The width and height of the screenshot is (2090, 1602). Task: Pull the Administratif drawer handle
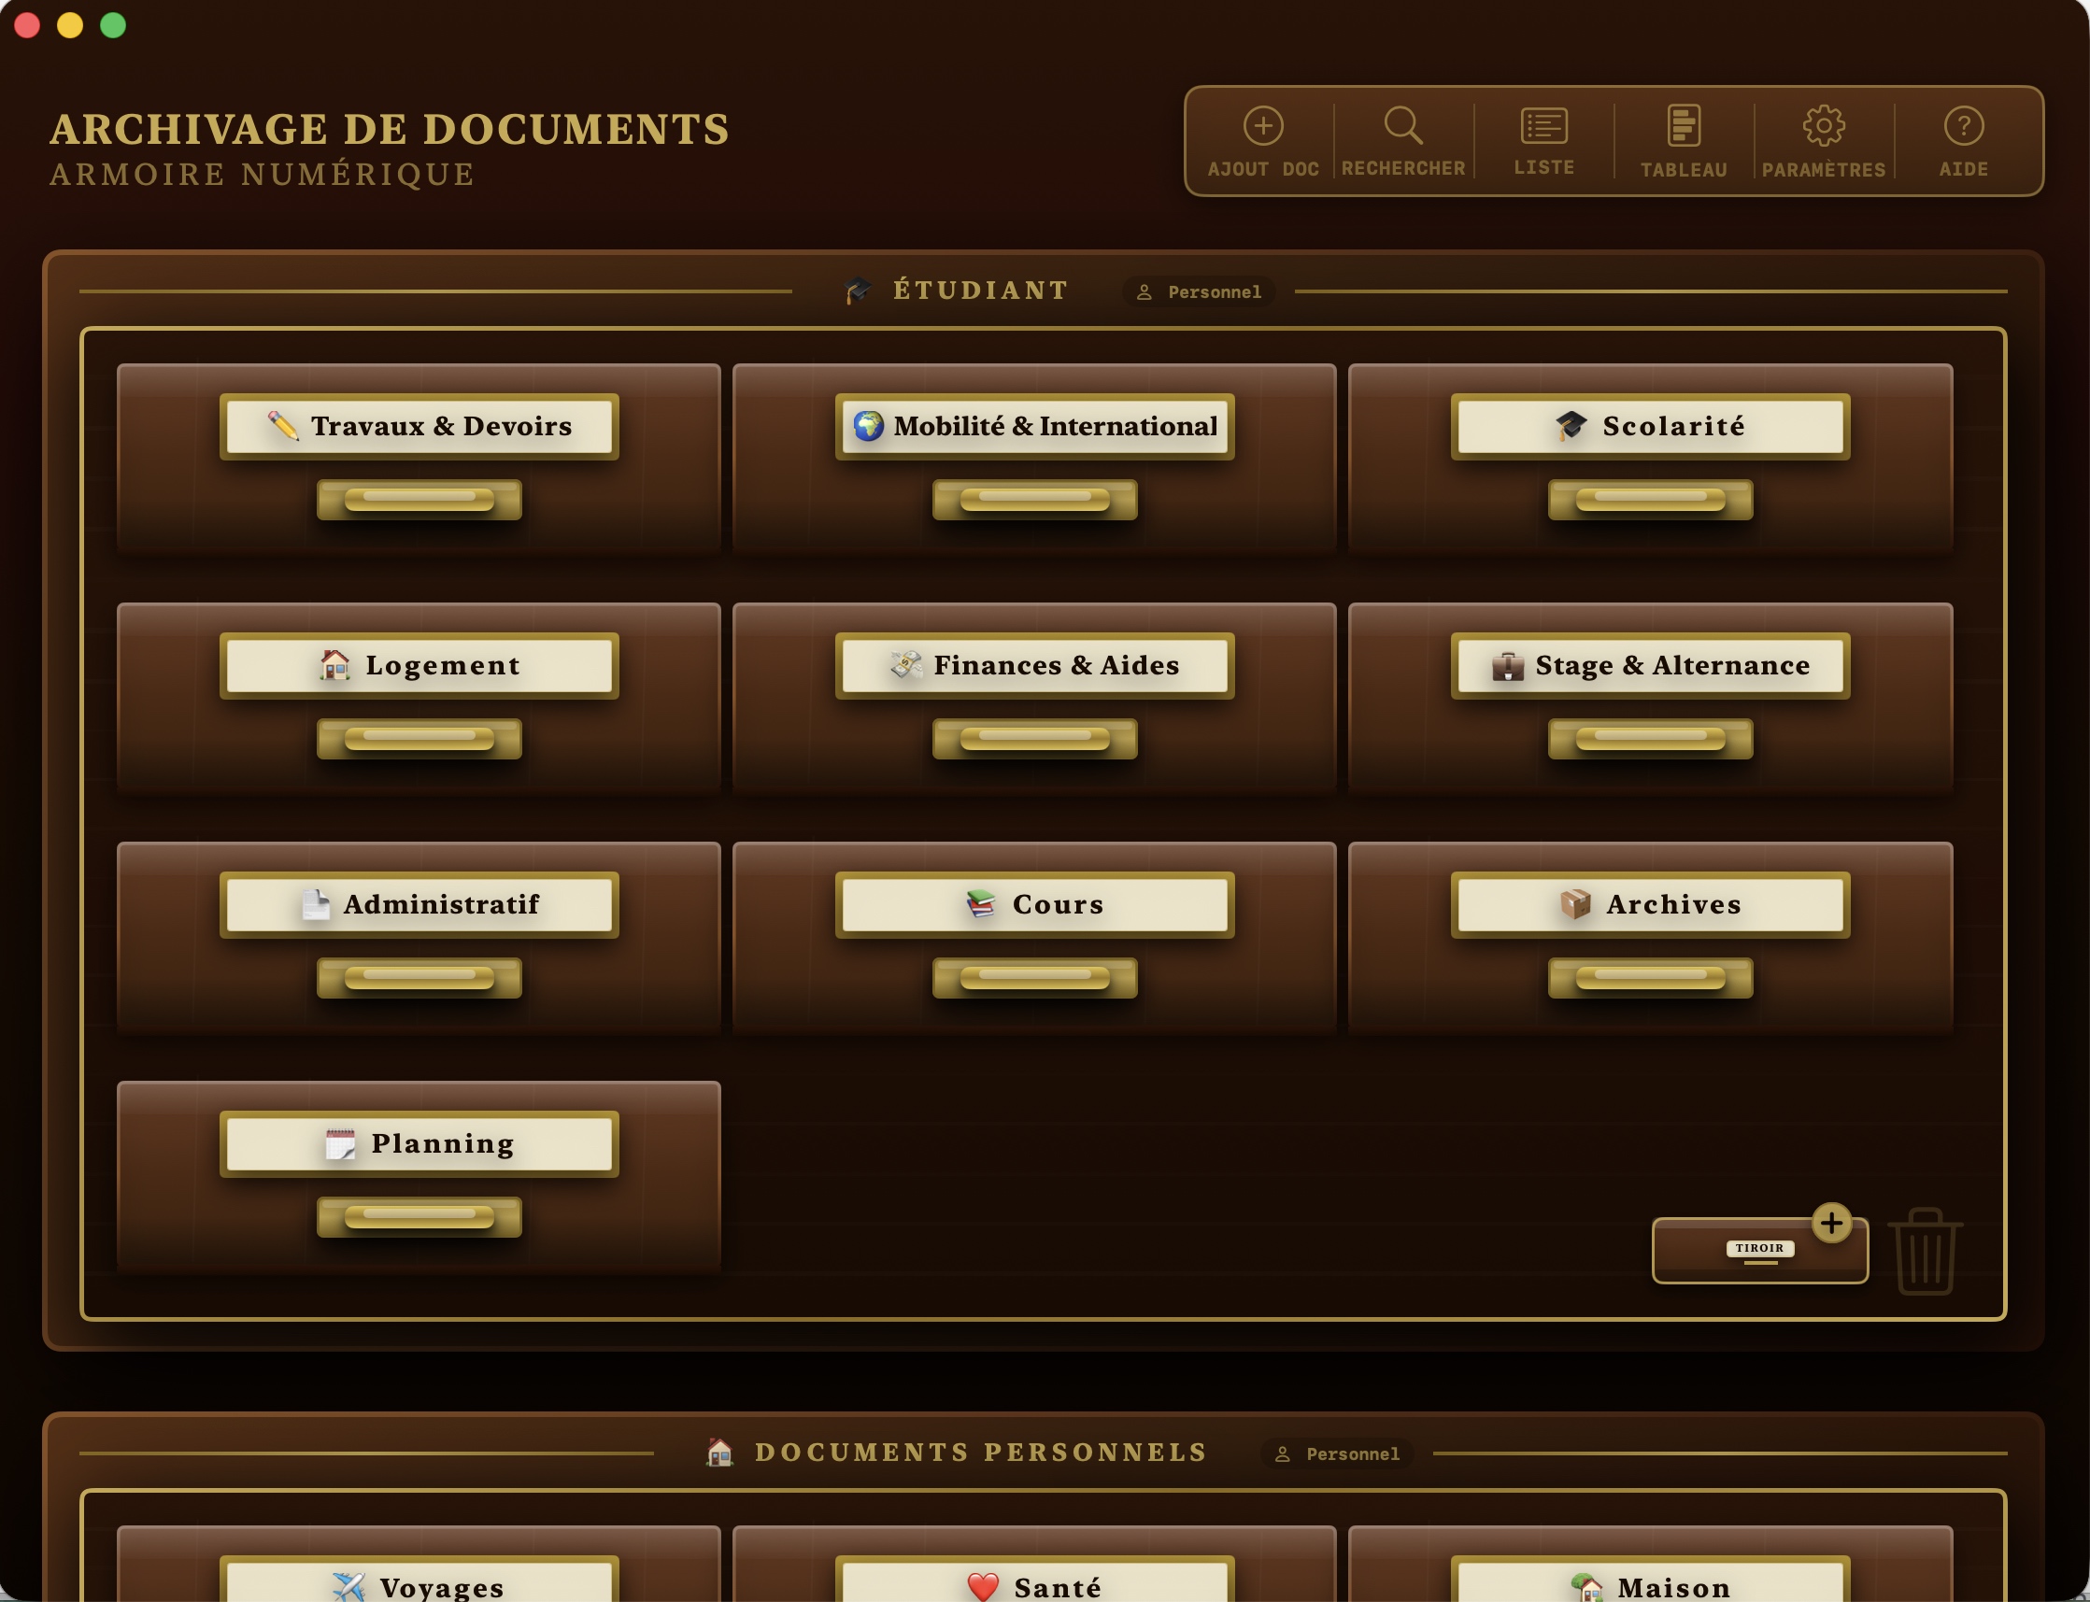419,978
